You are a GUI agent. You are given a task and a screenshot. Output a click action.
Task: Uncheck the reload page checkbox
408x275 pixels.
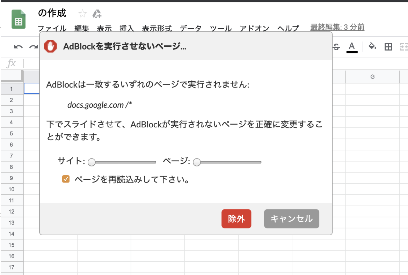click(66, 179)
